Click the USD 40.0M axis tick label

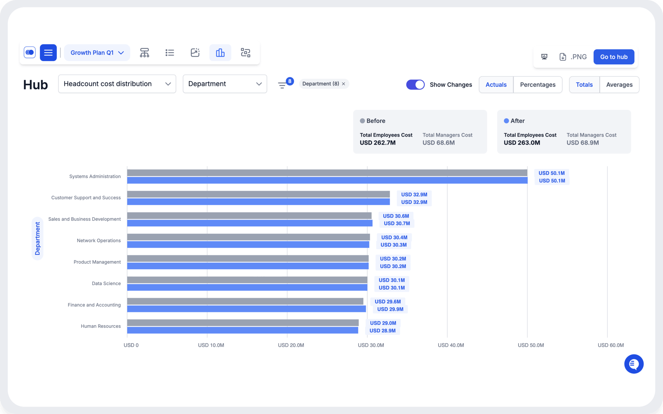tap(451, 345)
